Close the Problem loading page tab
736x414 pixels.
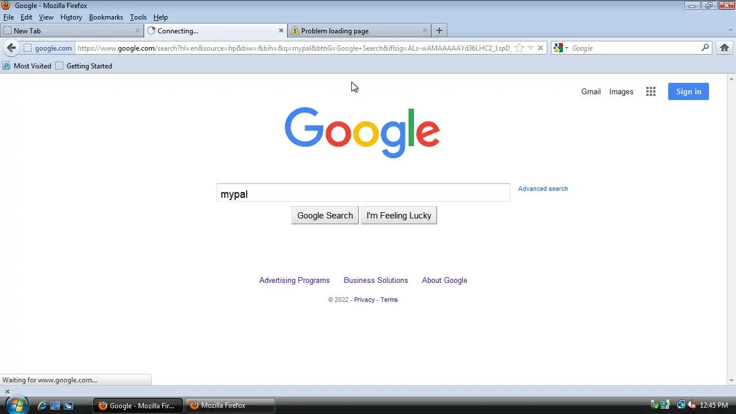click(425, 30)
